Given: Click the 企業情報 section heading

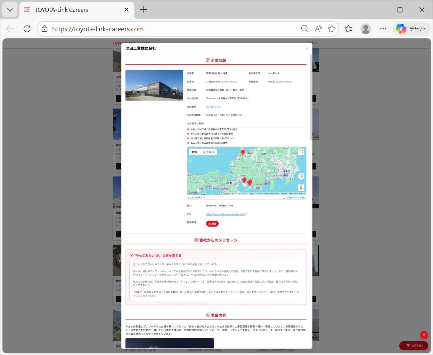Looking at the screenshot, I should (216, 61).
